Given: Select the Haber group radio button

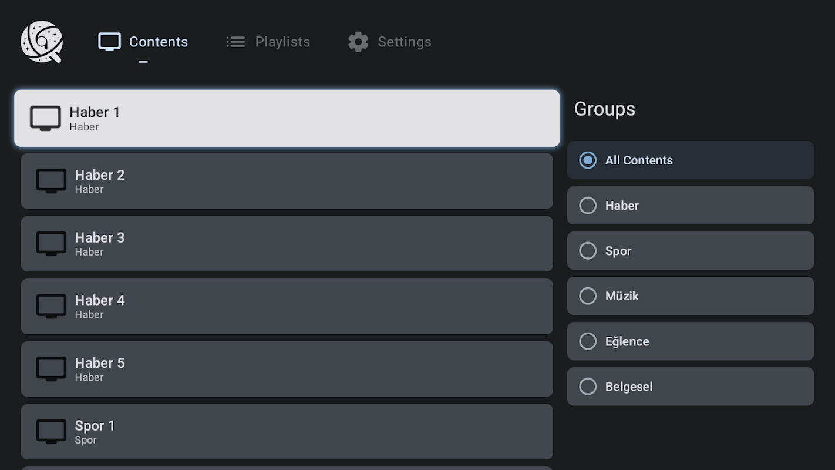Looking at the screenshot, I should pos(588,206).
